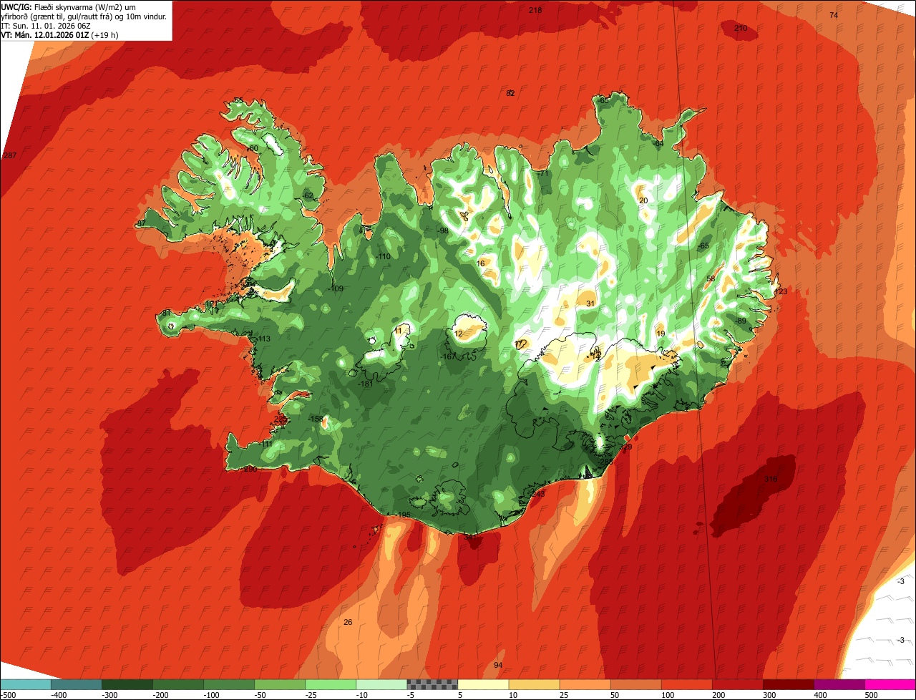Click the teal legend swatch between -500 and -400

tap(26, 684)
